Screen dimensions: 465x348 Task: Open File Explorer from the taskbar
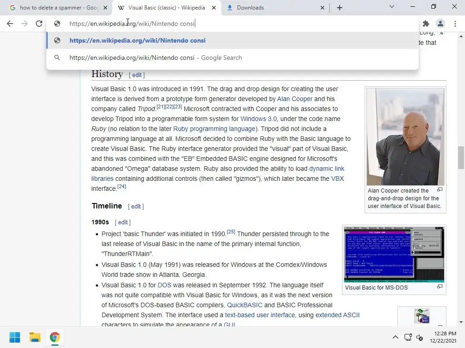coord(35,337)
